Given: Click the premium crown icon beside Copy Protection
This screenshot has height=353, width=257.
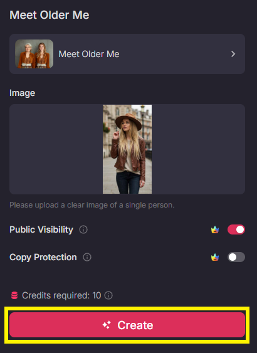Looking at the screenshot, I should pyautogui.click(x=215, y=257).
